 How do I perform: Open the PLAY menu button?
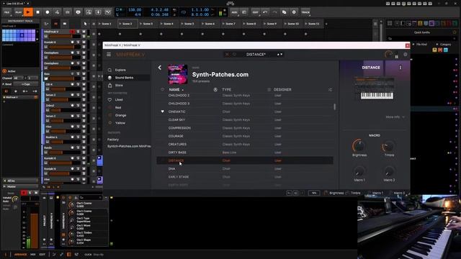click(x=18, y=12)
